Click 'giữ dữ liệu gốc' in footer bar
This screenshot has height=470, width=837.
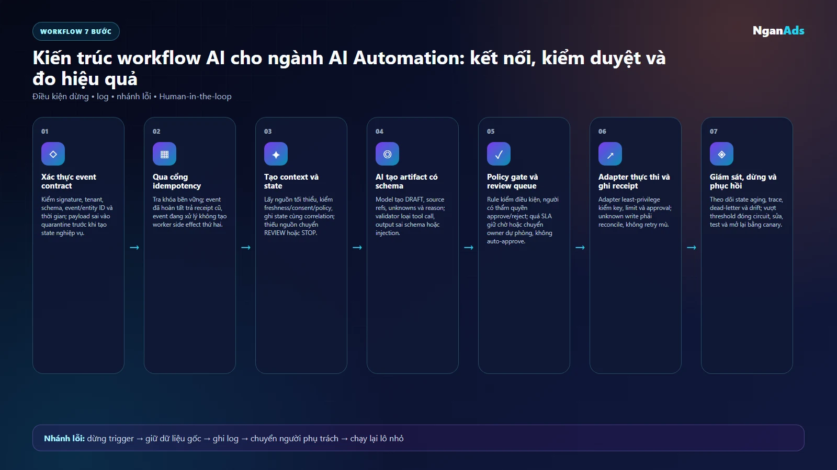tap(173, 439)
